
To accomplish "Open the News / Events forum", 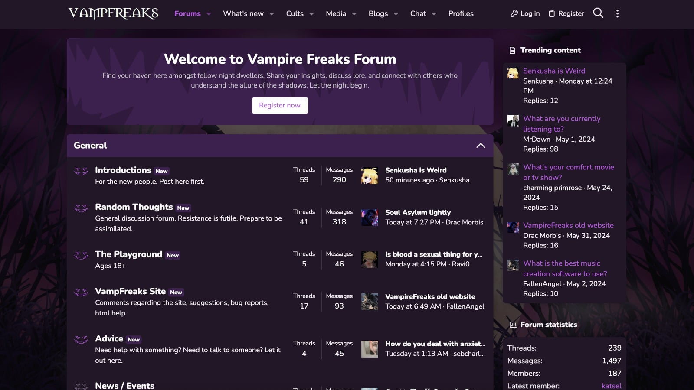I will [x=125, y=385].
